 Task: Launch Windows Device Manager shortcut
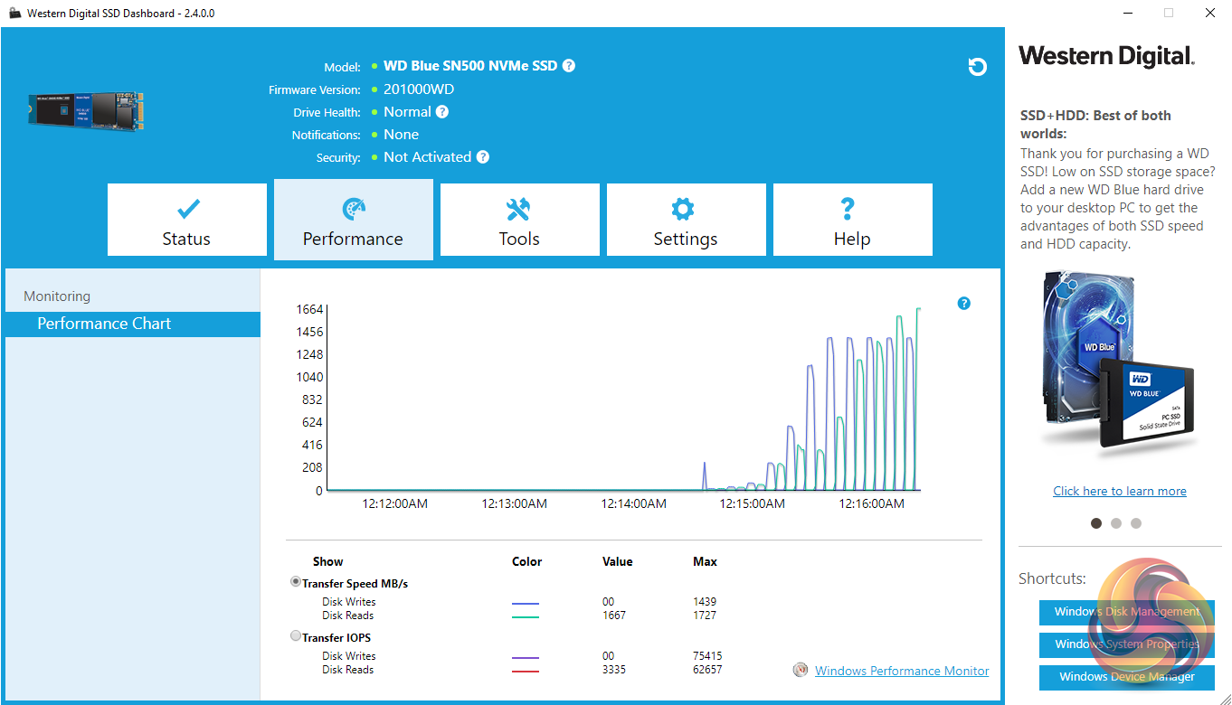1126,677
